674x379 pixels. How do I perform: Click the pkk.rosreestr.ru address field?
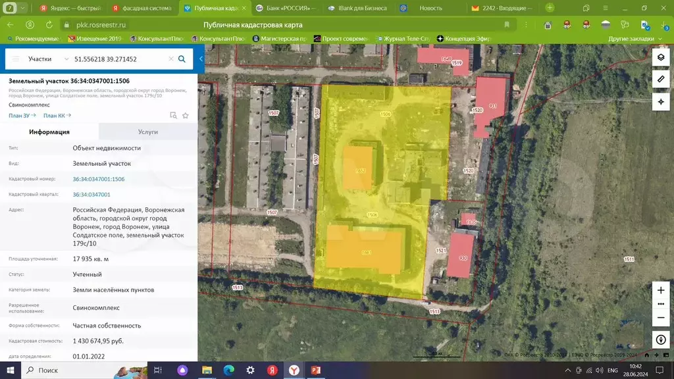coord(101,25)
